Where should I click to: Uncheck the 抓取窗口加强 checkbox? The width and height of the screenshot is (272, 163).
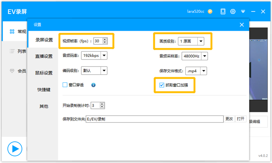point(162,85)
